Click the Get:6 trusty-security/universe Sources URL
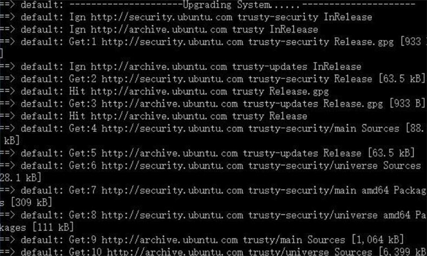 click(x=172, y=166)
